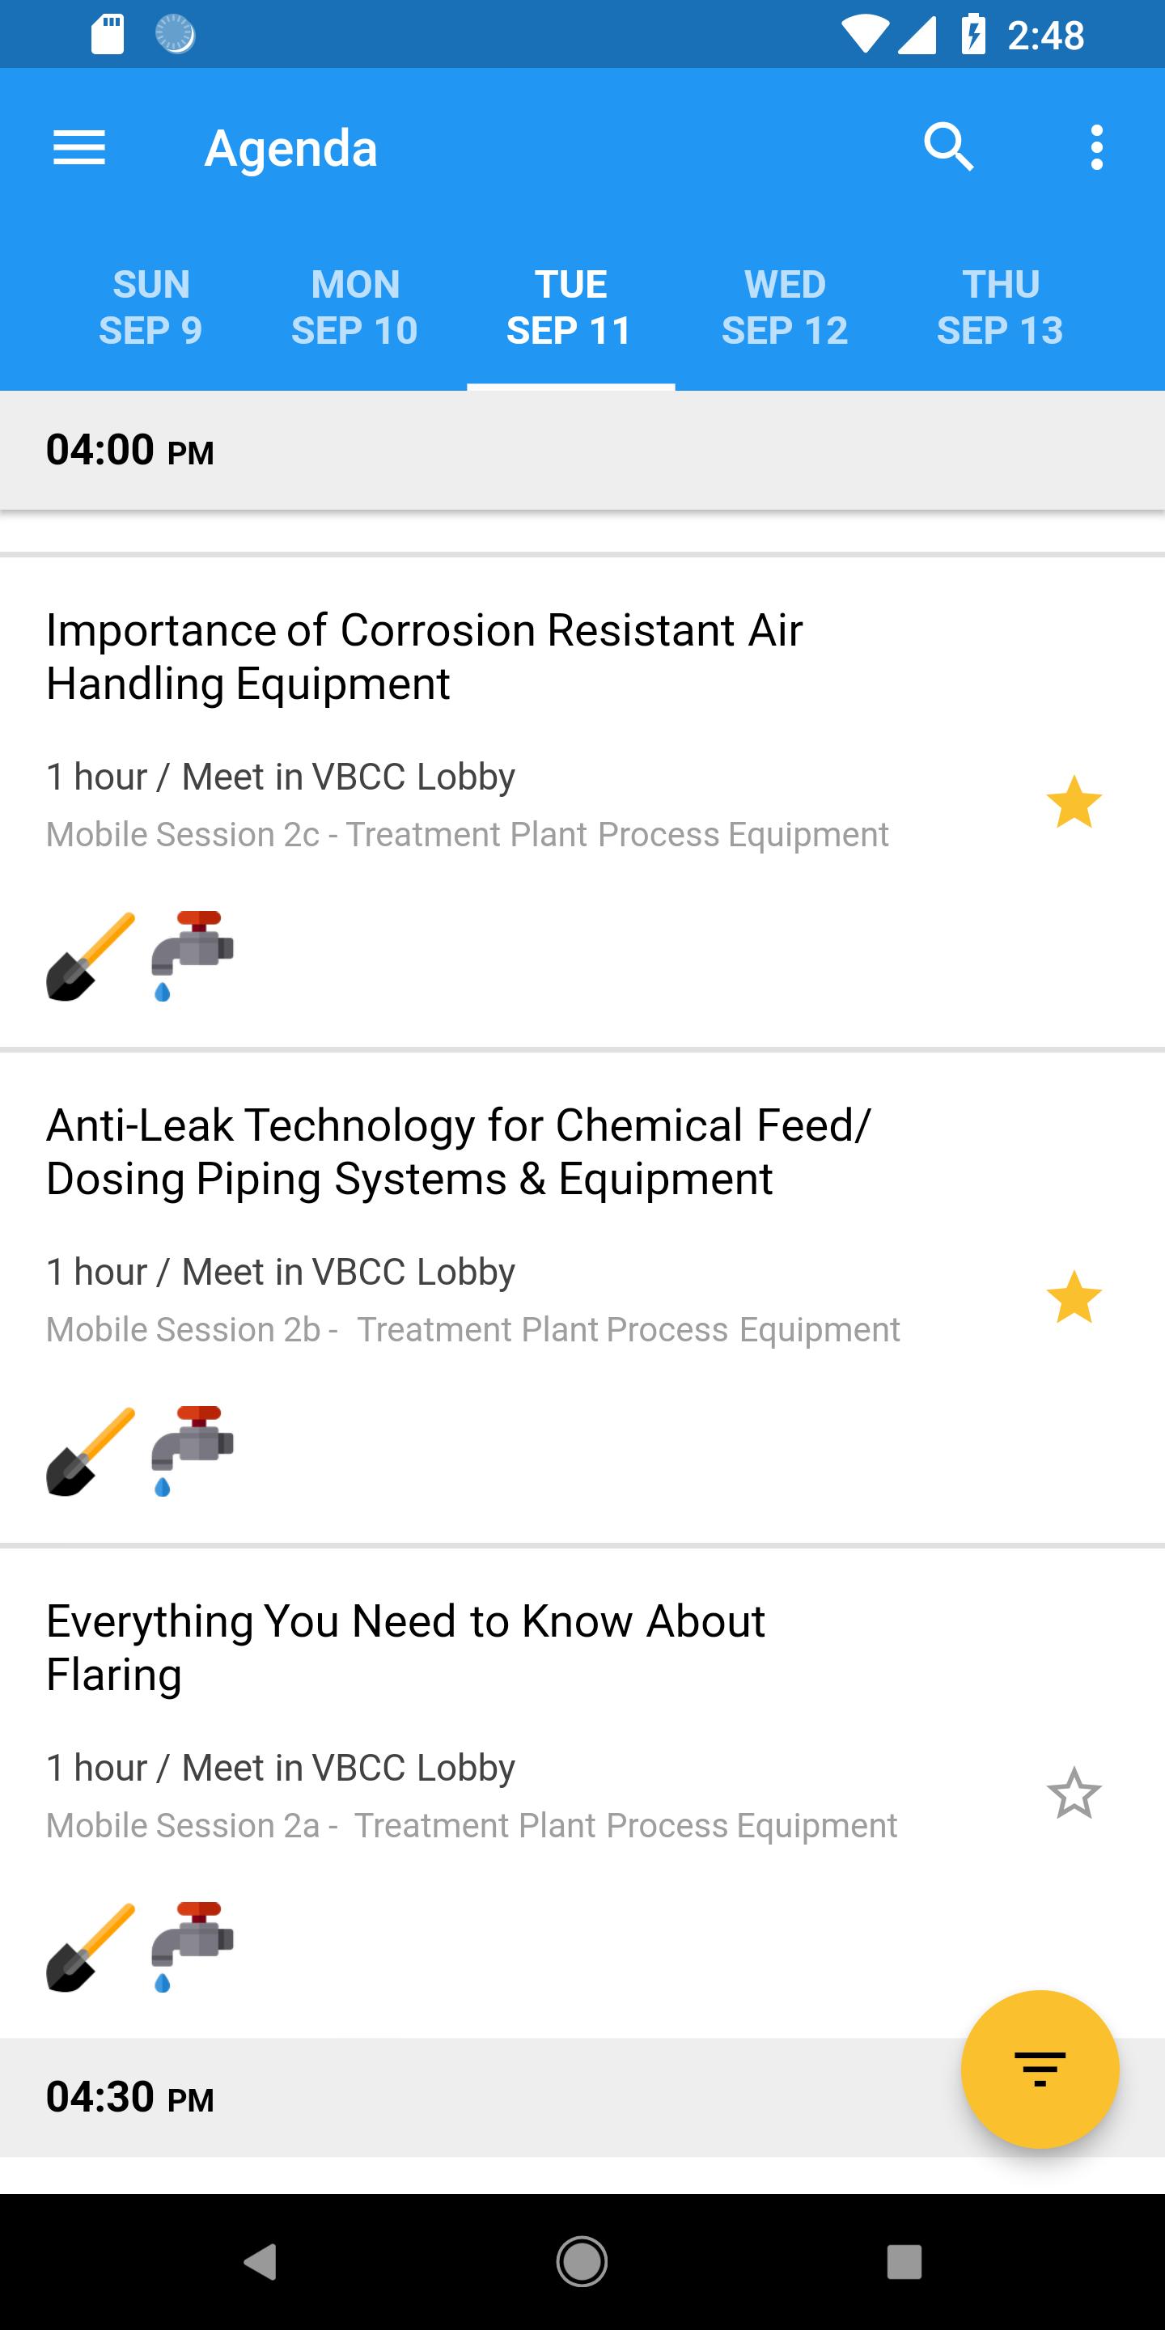1165x2330 pixels.
Task: Open the three-dot overflow menu
Action: point(1096,147)
